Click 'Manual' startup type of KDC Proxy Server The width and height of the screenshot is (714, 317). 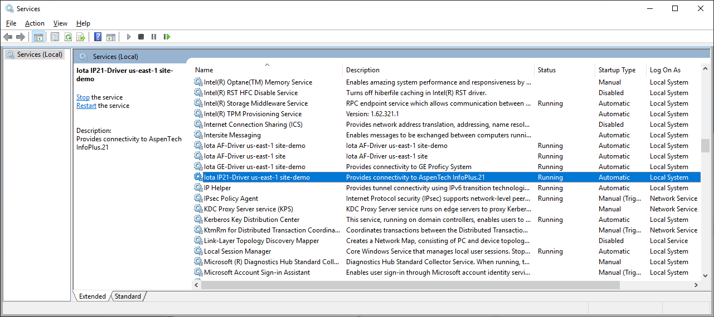coord(610,209)
